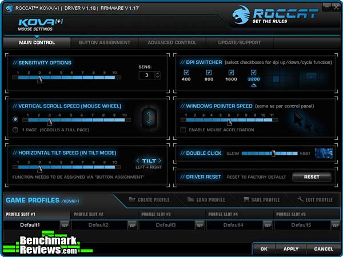Toggle the 1600 DPI checkbox
This screenshot has height=257, width=343.
(x=231, y=73)
